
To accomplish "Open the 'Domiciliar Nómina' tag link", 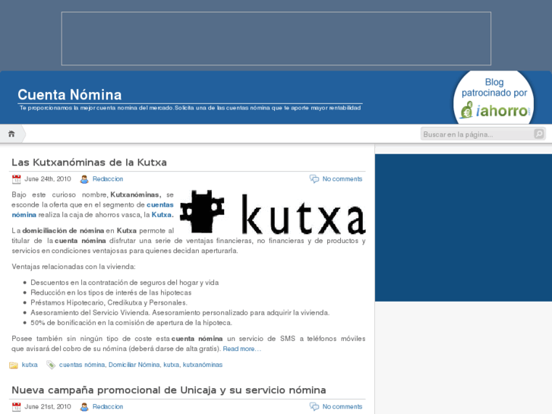I will [x=134, y=365].
